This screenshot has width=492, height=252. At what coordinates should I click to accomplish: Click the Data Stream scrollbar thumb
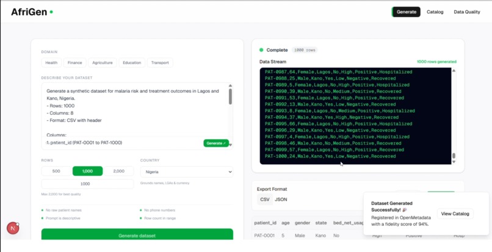pyautogui.click(x=454, y=156)
